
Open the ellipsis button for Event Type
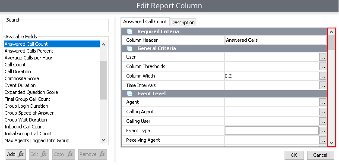coord(323,131)
